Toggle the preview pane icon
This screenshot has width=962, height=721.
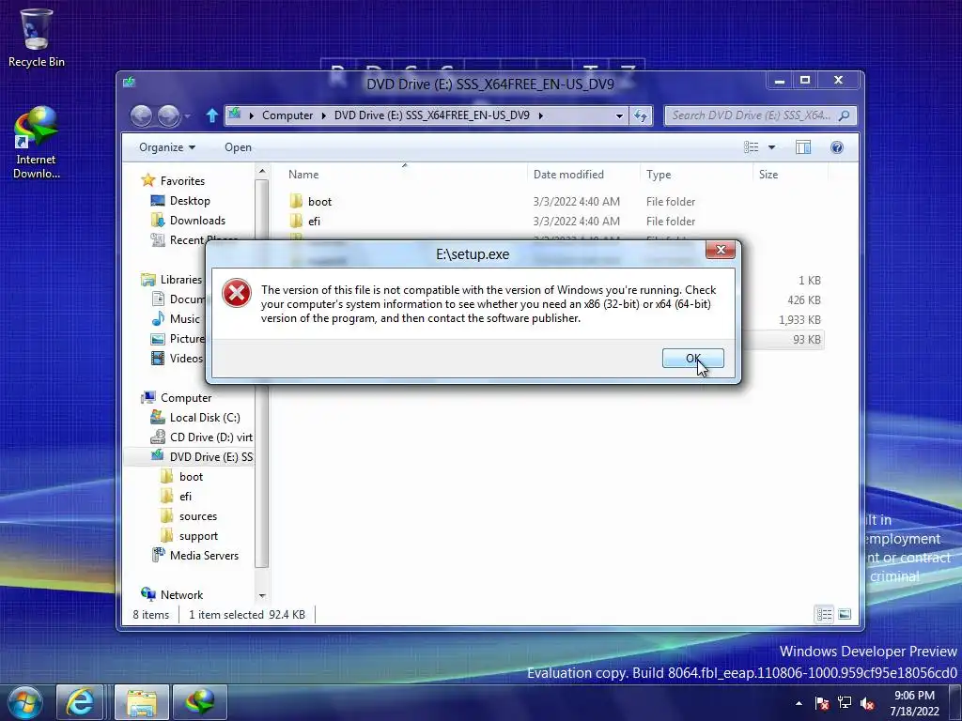pyautogui.click(x=803, y=147)
